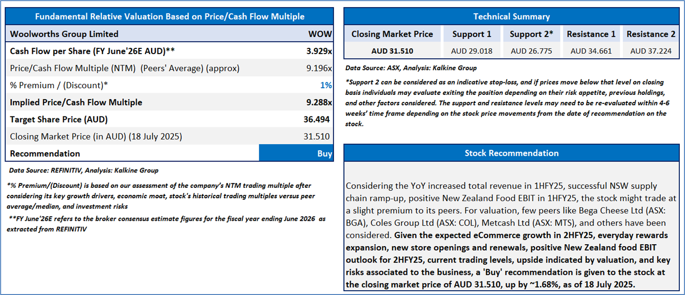
Task: Select the Resistance 1 value AUD 34.661
Action: pos(591,51)
